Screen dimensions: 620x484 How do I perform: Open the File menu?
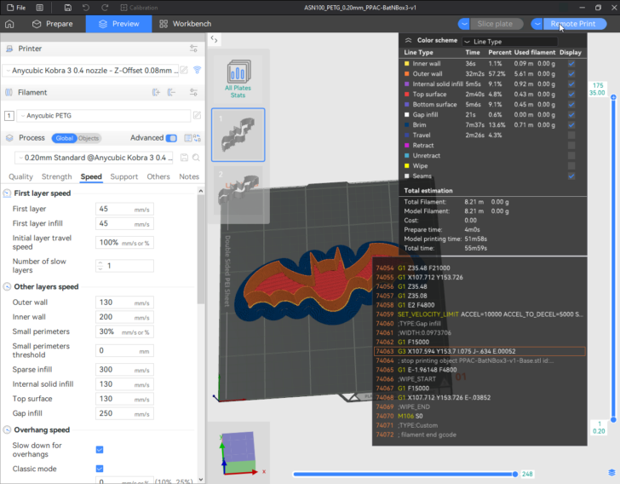point(16,8)
